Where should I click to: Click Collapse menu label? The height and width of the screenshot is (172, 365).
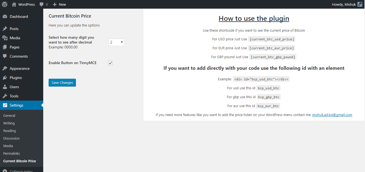21,171
